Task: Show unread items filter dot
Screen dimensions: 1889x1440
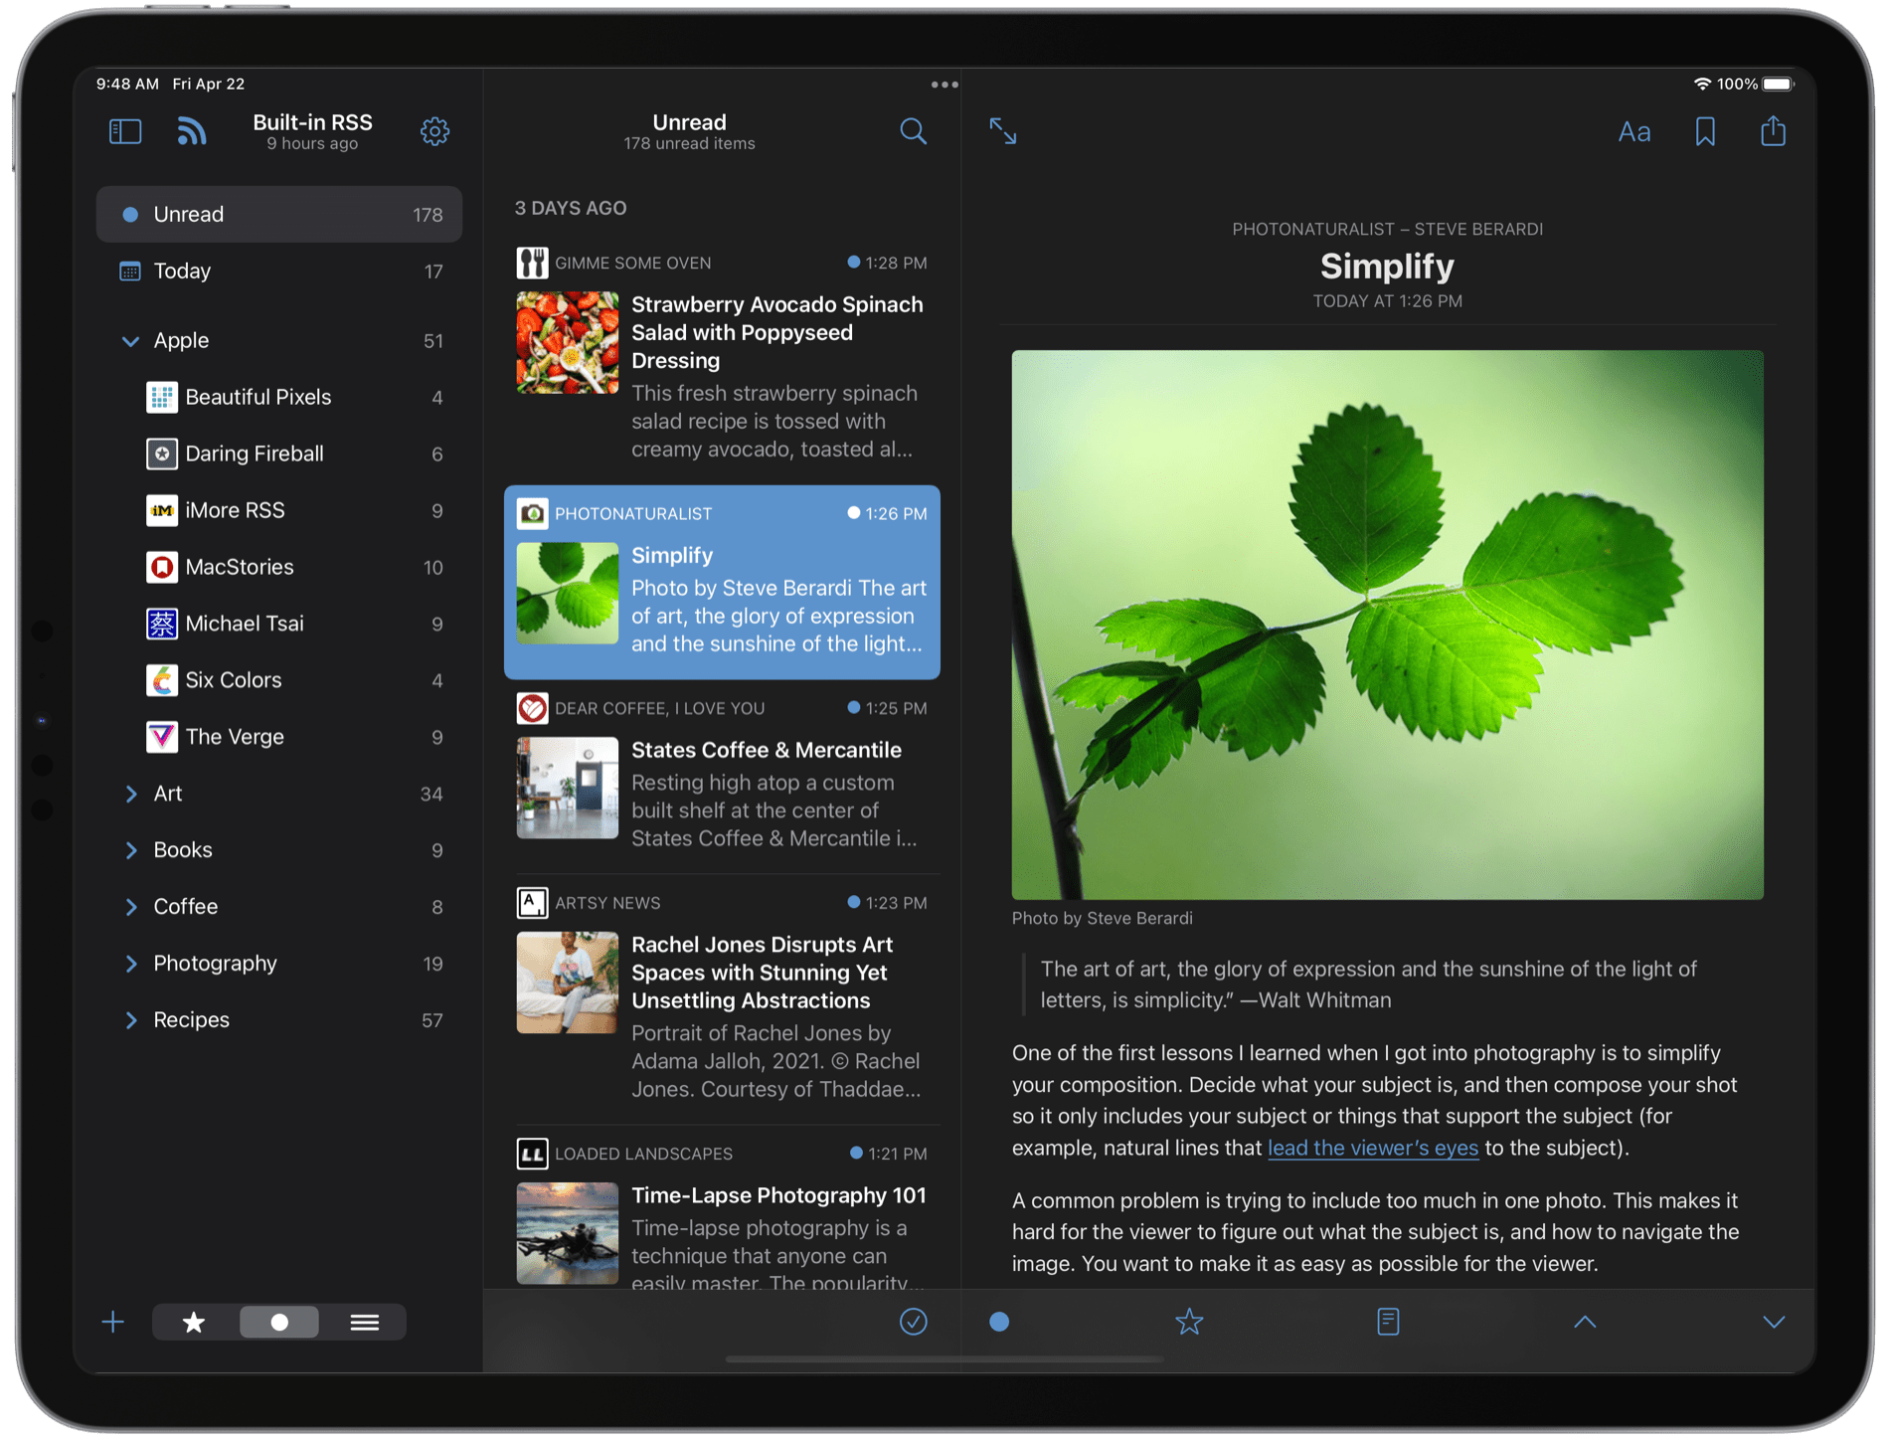Action: pyautogui.click(x=279, y=1322)
